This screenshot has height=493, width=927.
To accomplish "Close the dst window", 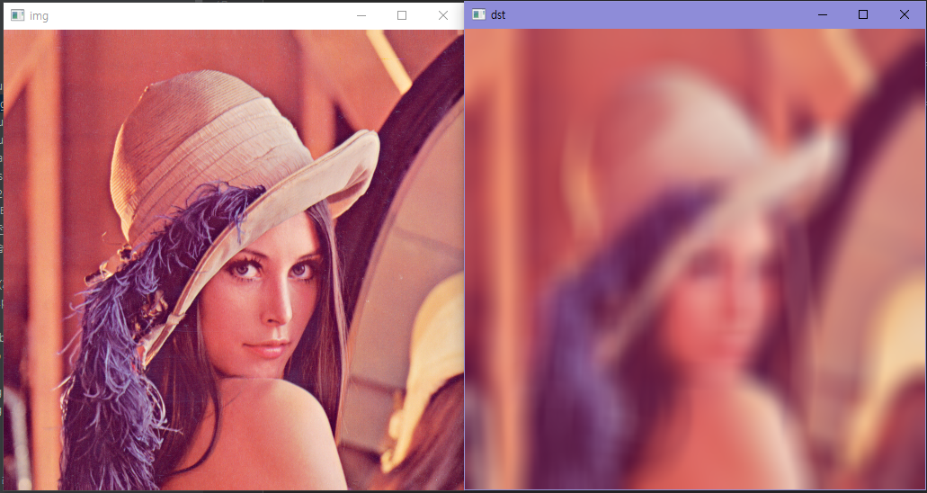I will tap(904, 14).
